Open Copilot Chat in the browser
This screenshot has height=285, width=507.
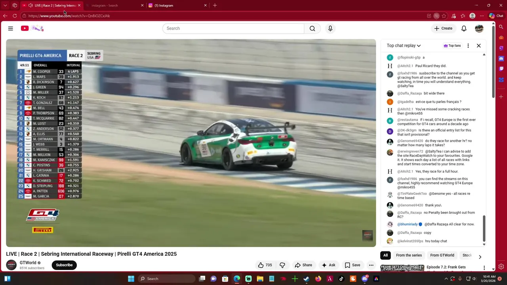[x=496, y=16]
